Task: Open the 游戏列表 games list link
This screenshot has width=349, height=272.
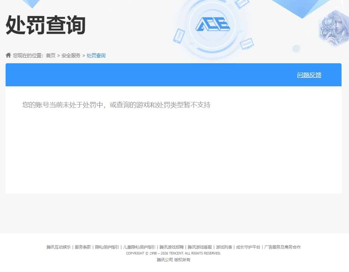Action: (x=224, y=247)
